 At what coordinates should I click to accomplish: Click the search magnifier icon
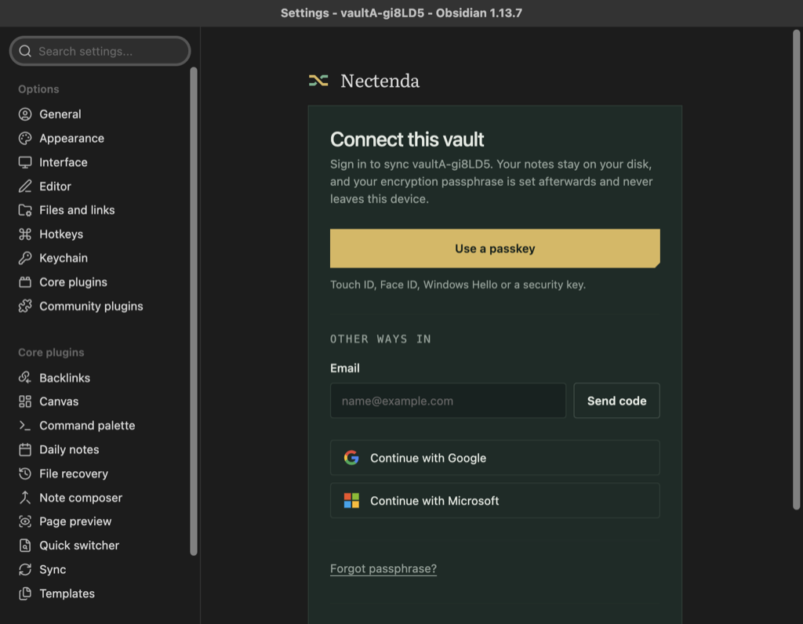pyautogui.click(x=25, y=51)
